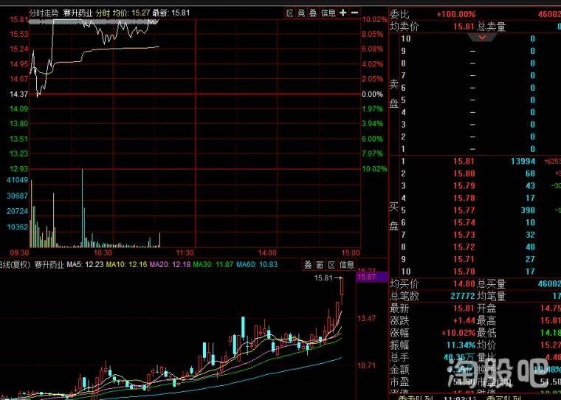
Task: Click the 竞 auction button in minute chart
Action: [302, 13]
